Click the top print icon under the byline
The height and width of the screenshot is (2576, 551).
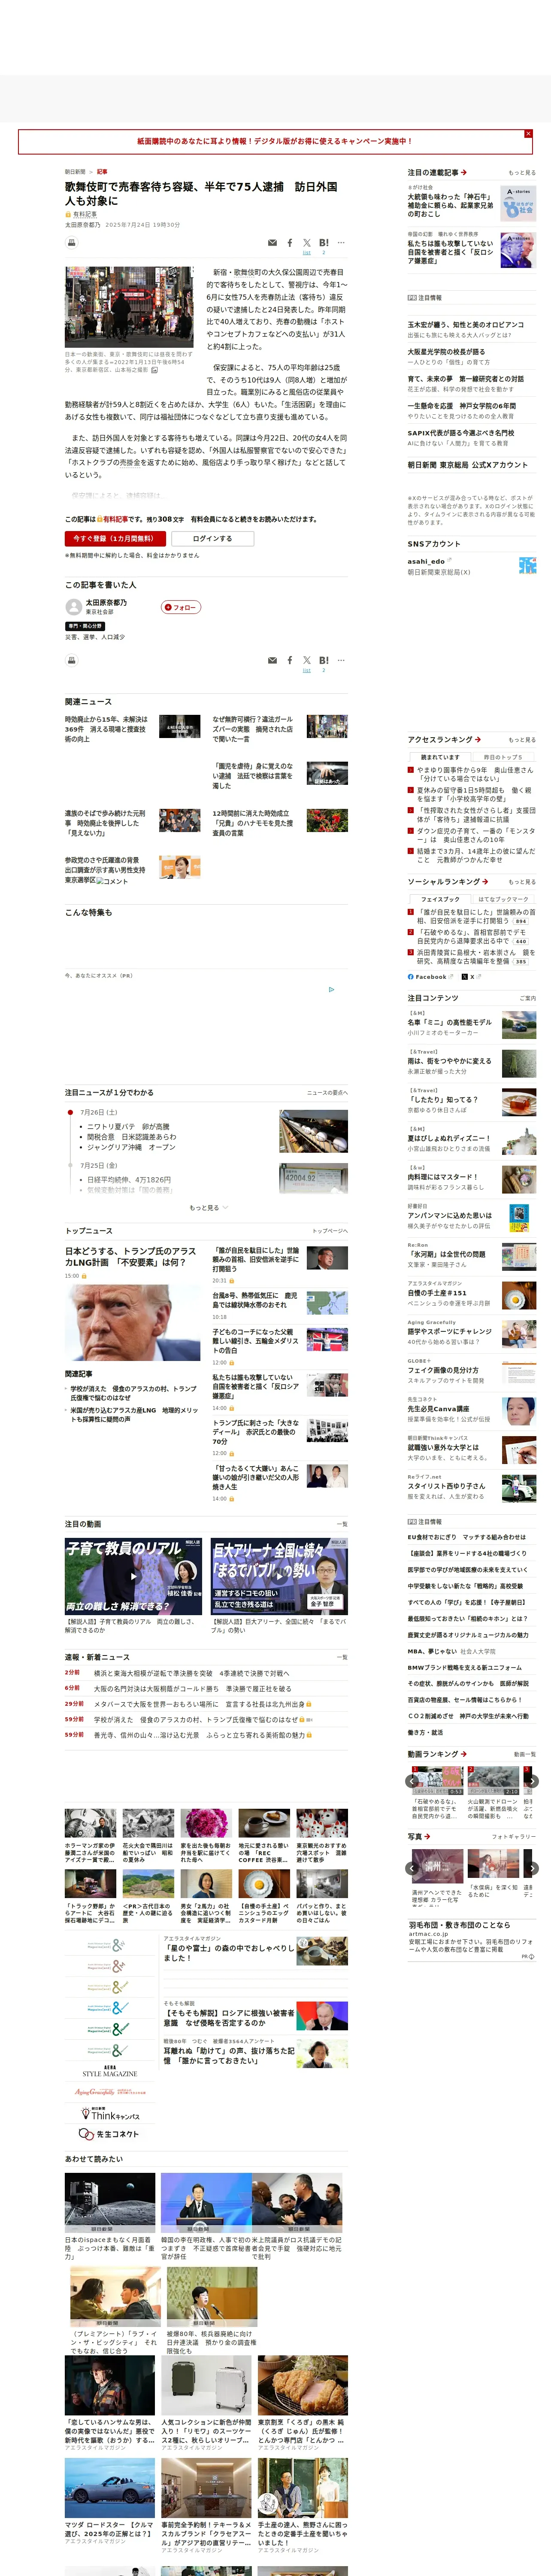pos(72,243)
